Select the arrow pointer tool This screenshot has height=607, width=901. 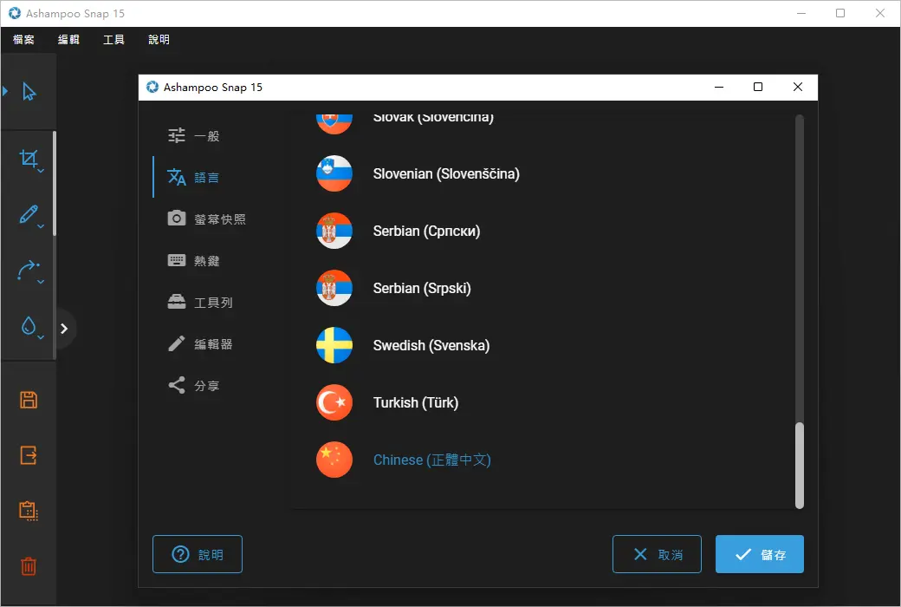point(29,92)
